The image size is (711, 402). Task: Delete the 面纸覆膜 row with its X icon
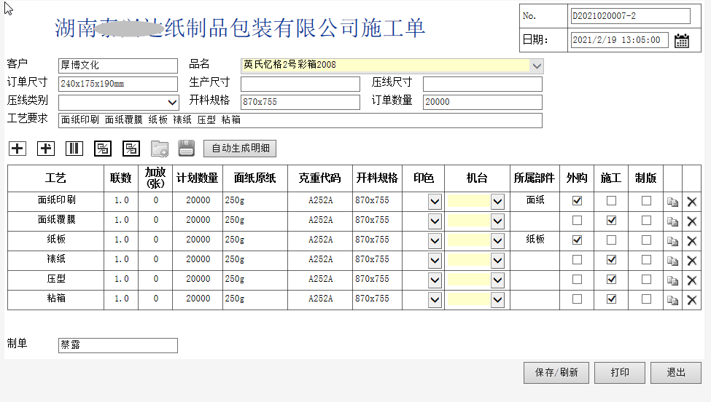(692, 221)
